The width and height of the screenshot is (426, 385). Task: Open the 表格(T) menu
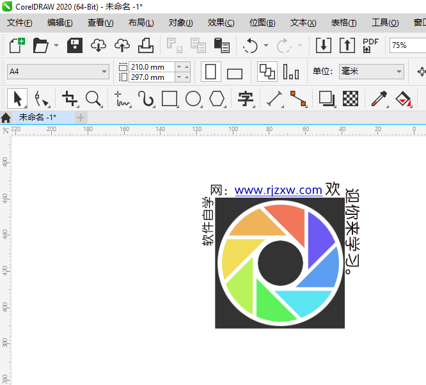[343, 23]
